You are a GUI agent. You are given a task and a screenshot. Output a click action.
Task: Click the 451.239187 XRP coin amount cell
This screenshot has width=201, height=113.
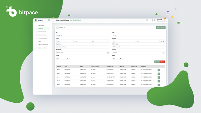(x=111, y=77)
